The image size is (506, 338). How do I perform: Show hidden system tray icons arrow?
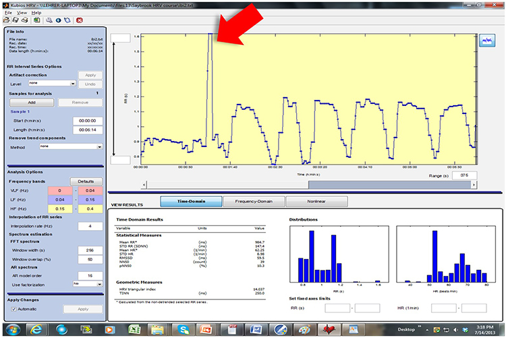click(427, 330)
